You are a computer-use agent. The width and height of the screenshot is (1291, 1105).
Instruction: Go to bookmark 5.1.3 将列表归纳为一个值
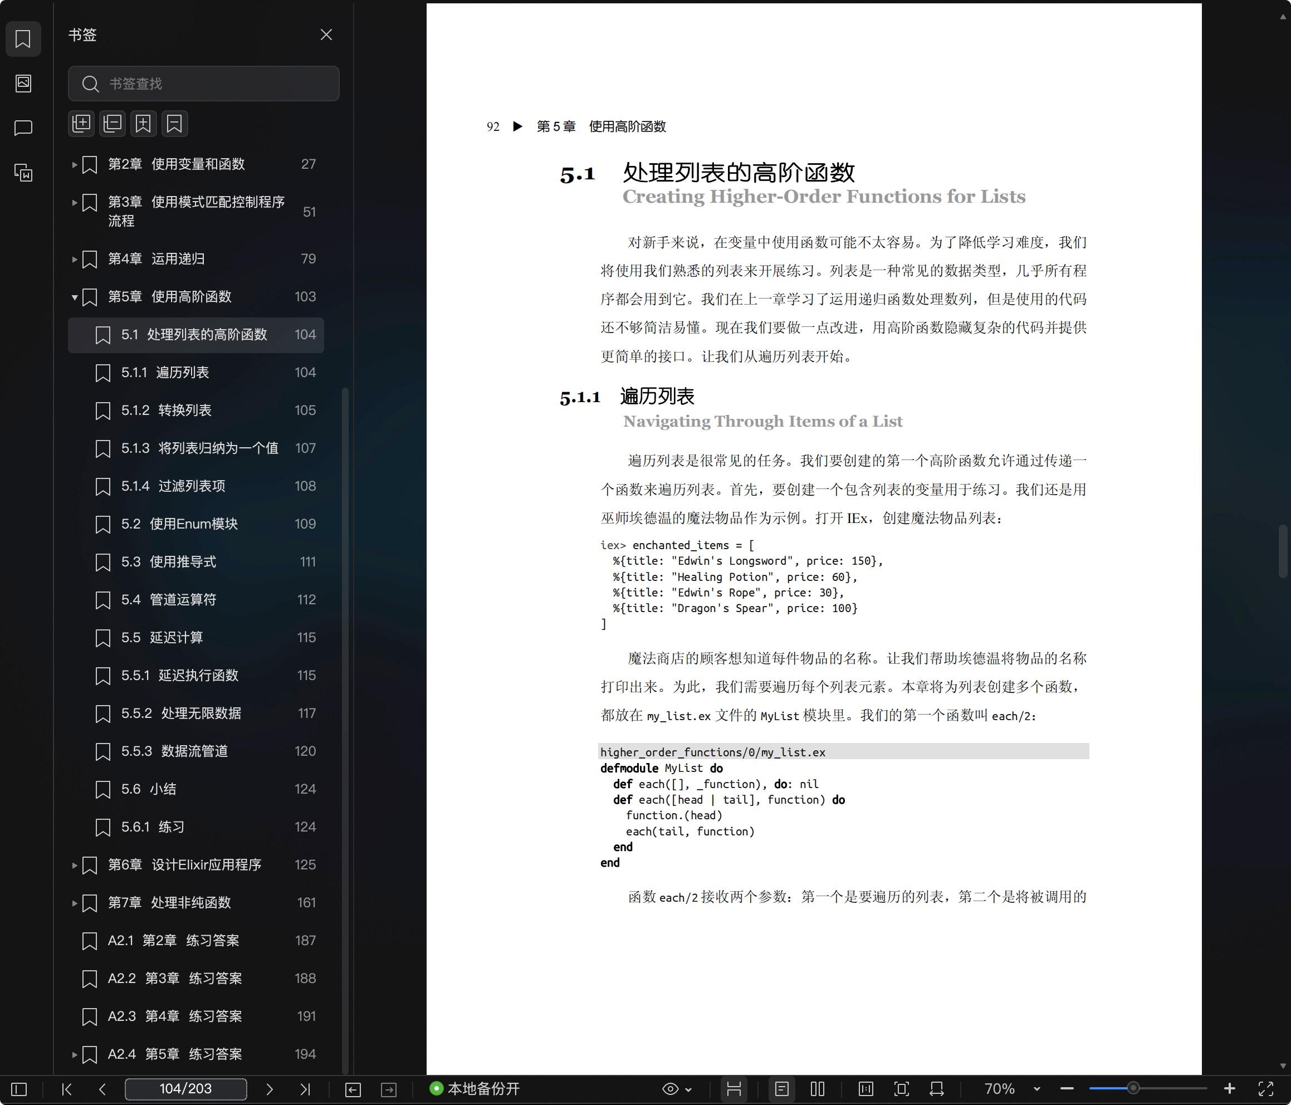click(x=195, y=448)
